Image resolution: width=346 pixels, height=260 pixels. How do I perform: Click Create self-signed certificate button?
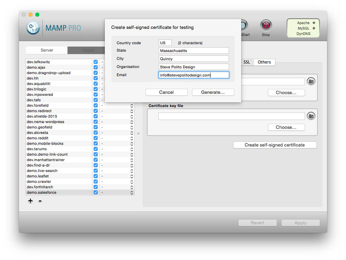click(275, 145)
